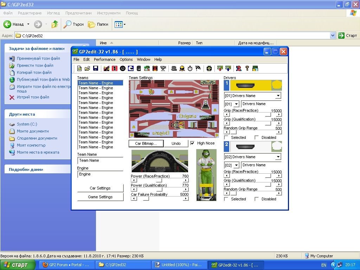The width and height of the screenshot is (360, 270).
Task: Expand the [02] Drivers Name dropdown
Action: 278,157
